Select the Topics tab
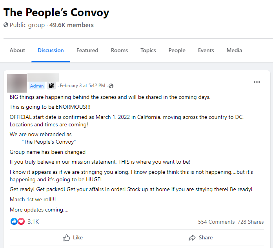 [x=148, y=50]
